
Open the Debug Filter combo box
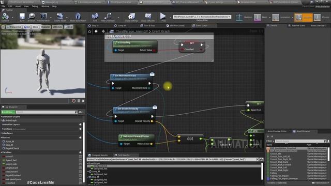[x=202, y=17]
